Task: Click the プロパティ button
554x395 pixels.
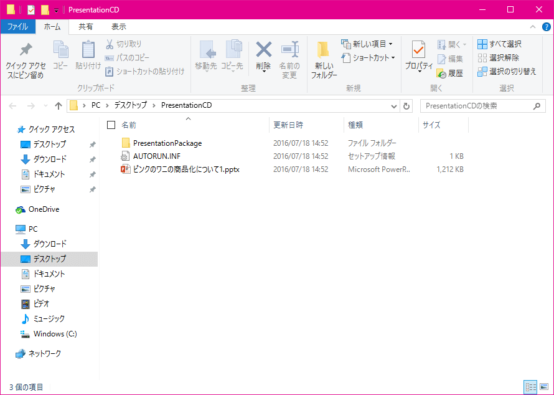Action: coord(419,57)
